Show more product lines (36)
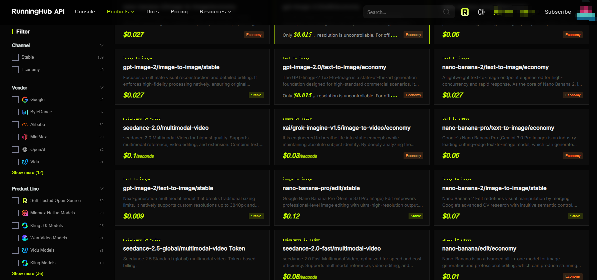Image resolution: width=597 pixels, height=280 pixels. (x=28, y=274)
